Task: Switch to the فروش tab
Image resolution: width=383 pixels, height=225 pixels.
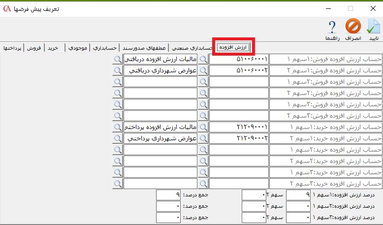Action: pyautogui.click(x=33, y=48)
